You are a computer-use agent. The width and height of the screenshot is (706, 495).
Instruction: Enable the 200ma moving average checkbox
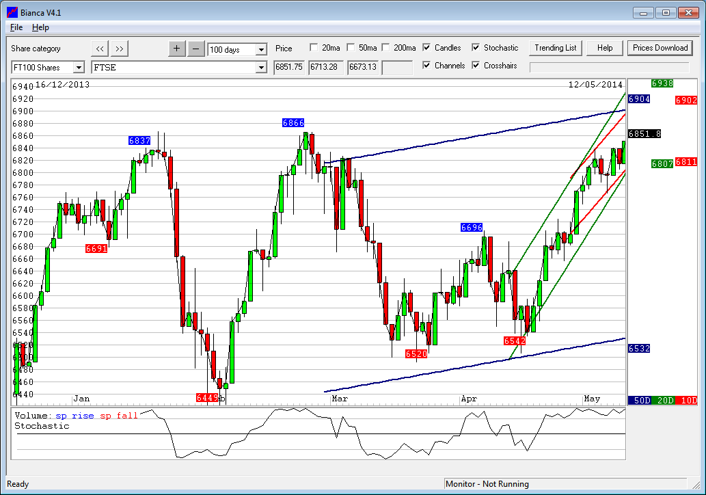point(385,48)
